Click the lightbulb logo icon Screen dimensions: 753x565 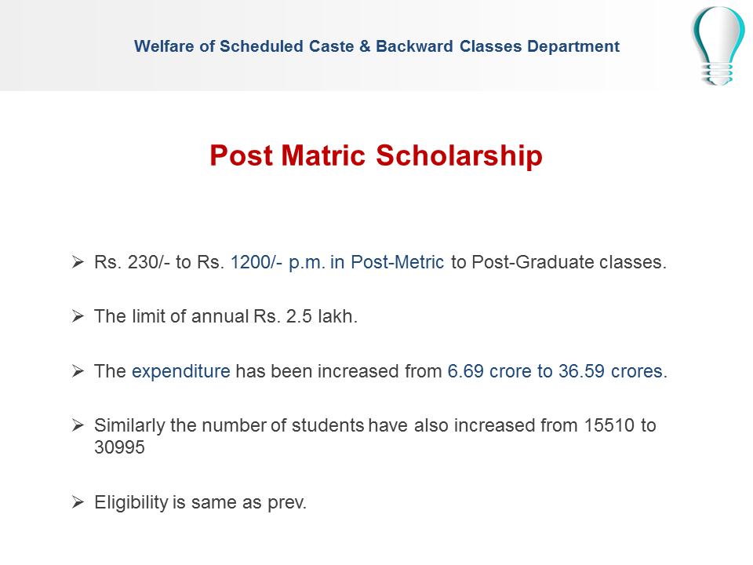[x=718, y=46]
